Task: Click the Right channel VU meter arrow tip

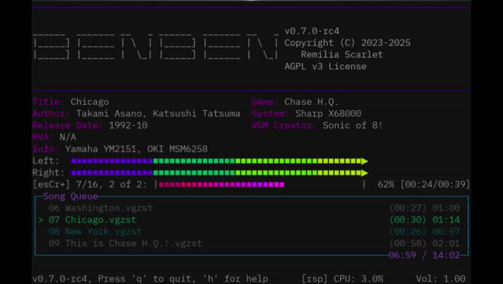Action: [365, 173]
